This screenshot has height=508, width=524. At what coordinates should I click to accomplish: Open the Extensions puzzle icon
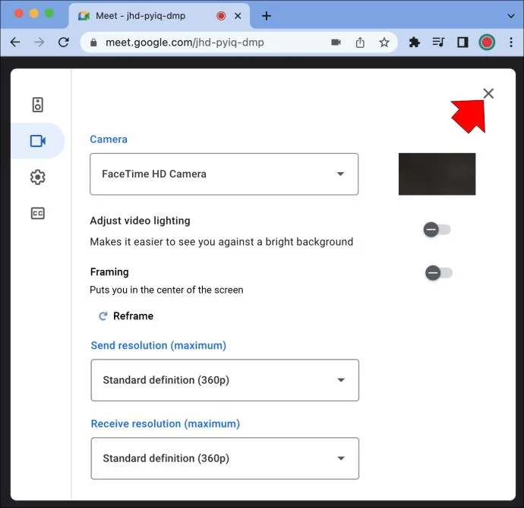[x=415, y=42]
